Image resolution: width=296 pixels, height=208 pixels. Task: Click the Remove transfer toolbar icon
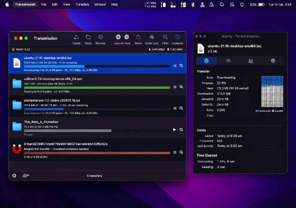pyautogui.click(x=100, y=37)
